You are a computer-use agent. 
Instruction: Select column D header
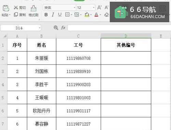(126, 36)
